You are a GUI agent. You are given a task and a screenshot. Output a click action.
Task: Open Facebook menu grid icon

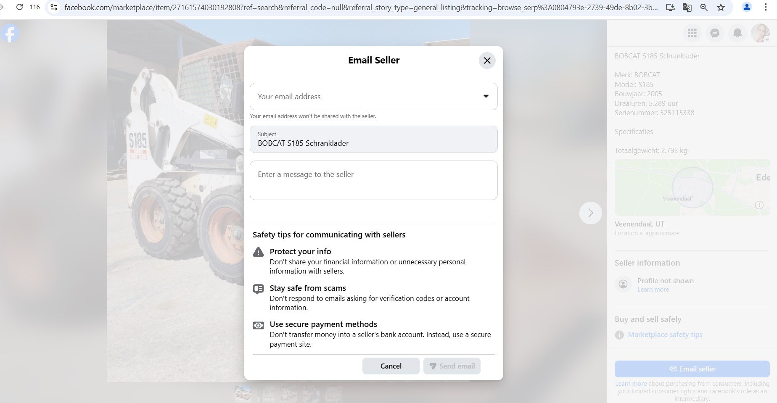pos(692,33)
